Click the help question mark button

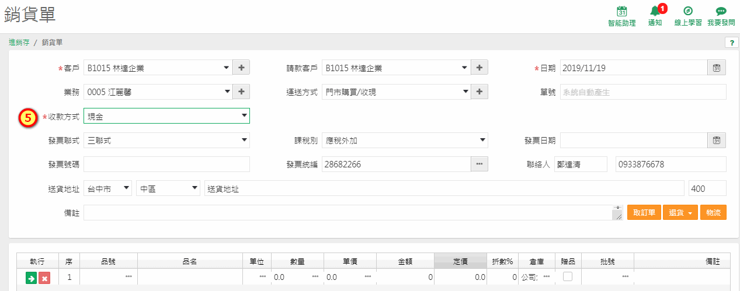731,43
